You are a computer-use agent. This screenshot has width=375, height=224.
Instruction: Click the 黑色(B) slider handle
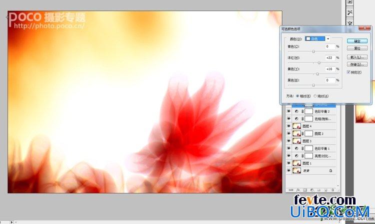pyautogui.click(x=313, y=85)
